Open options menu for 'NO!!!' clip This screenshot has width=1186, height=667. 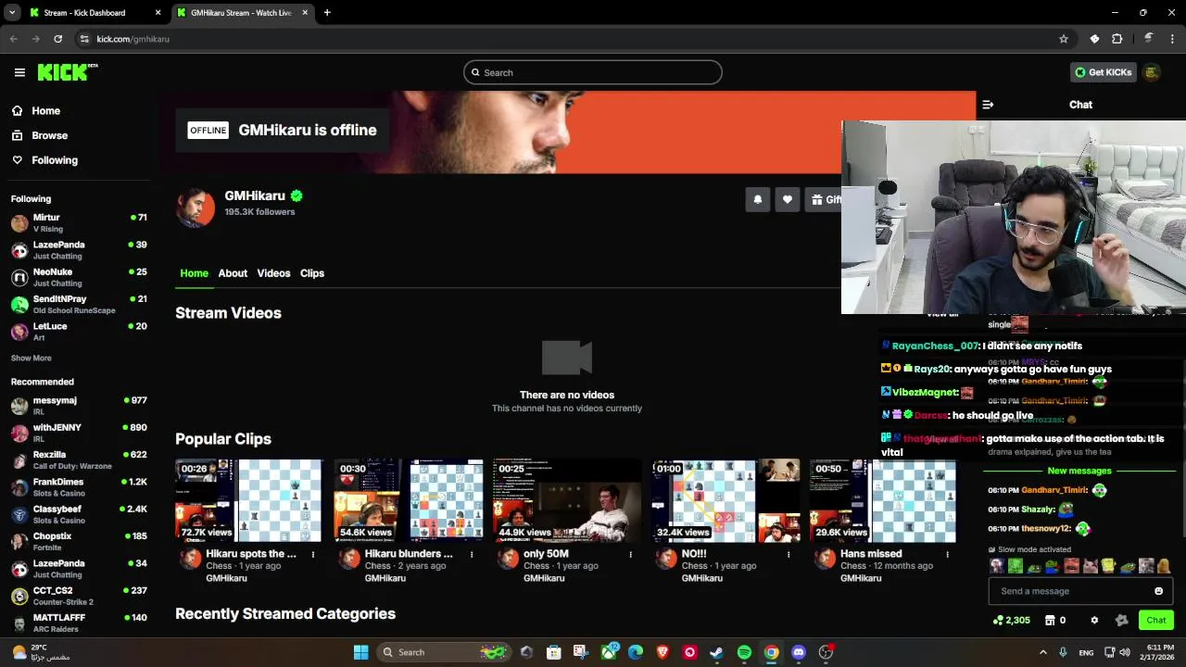coord(789,554)
